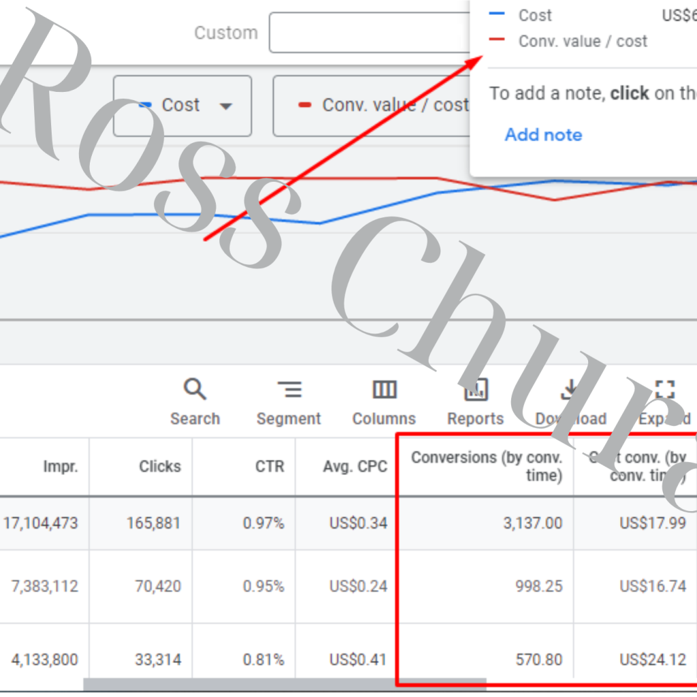Image resolution: width=697 pixels, height=697 pixels.
Task: Sort by Cost / conv. (by conv. time) header
Action: tap(637, 466)
